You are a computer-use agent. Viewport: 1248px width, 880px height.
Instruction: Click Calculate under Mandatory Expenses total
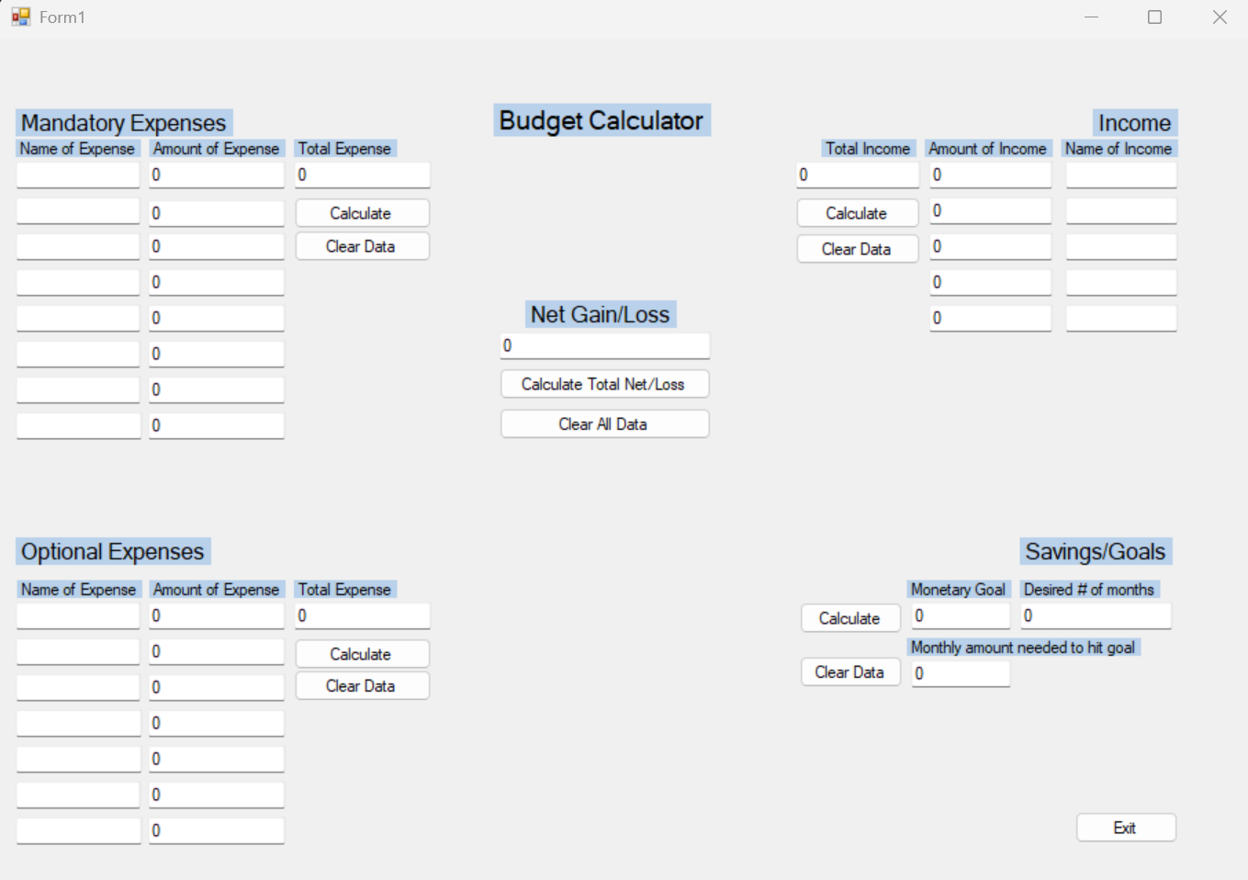362,213
